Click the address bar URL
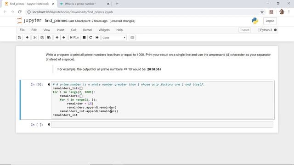 (x=73, y=12)
